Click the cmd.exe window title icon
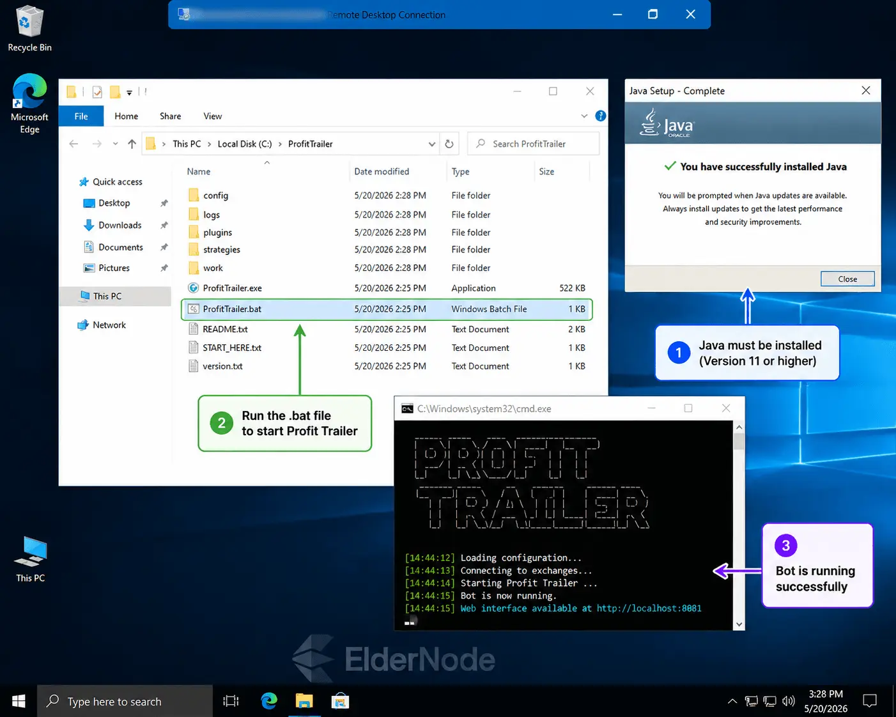Image resolution: width=896 pixels, height=717 pixels. 407,408
